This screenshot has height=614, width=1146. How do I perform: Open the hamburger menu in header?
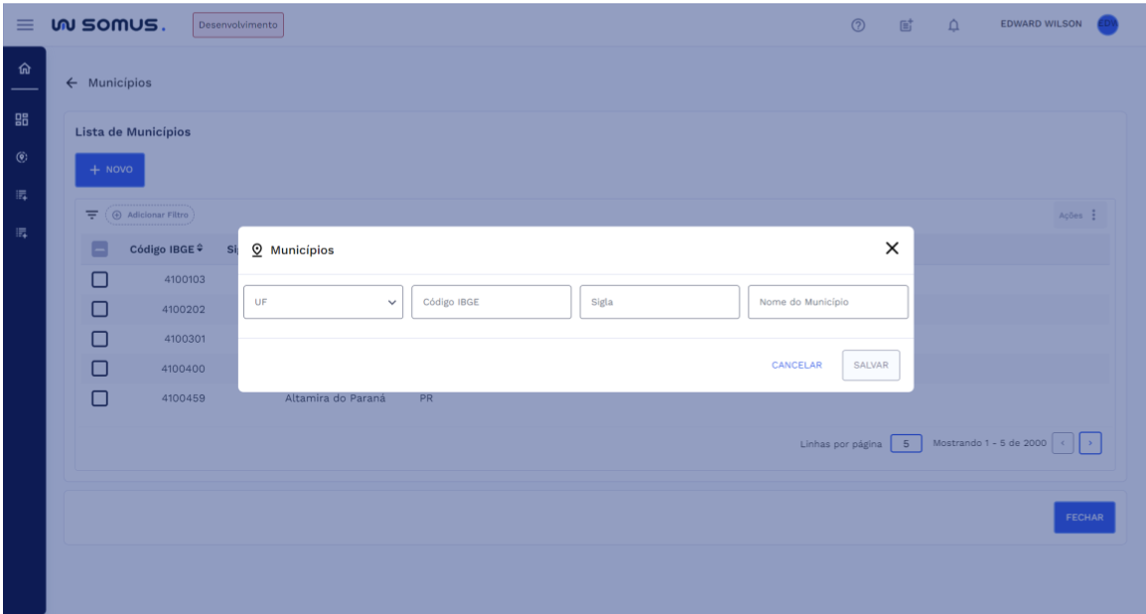pyautogui.click(x=23, y=26)
